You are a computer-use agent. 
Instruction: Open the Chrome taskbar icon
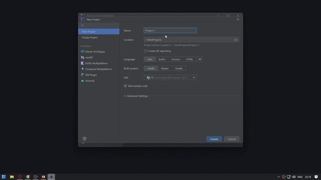click(x=28, y=176)
